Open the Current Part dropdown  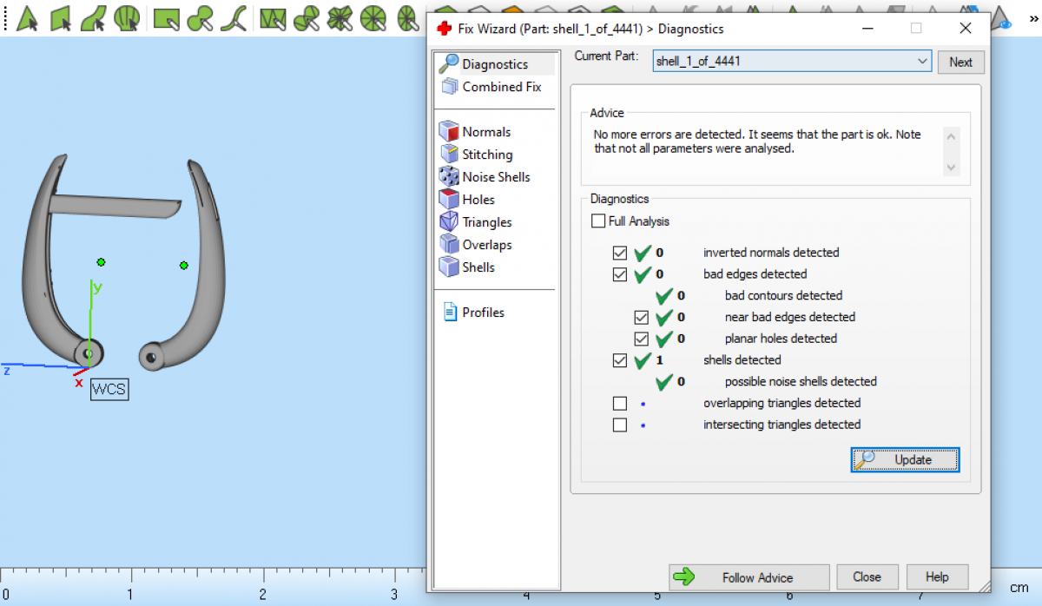pos(922,62)
